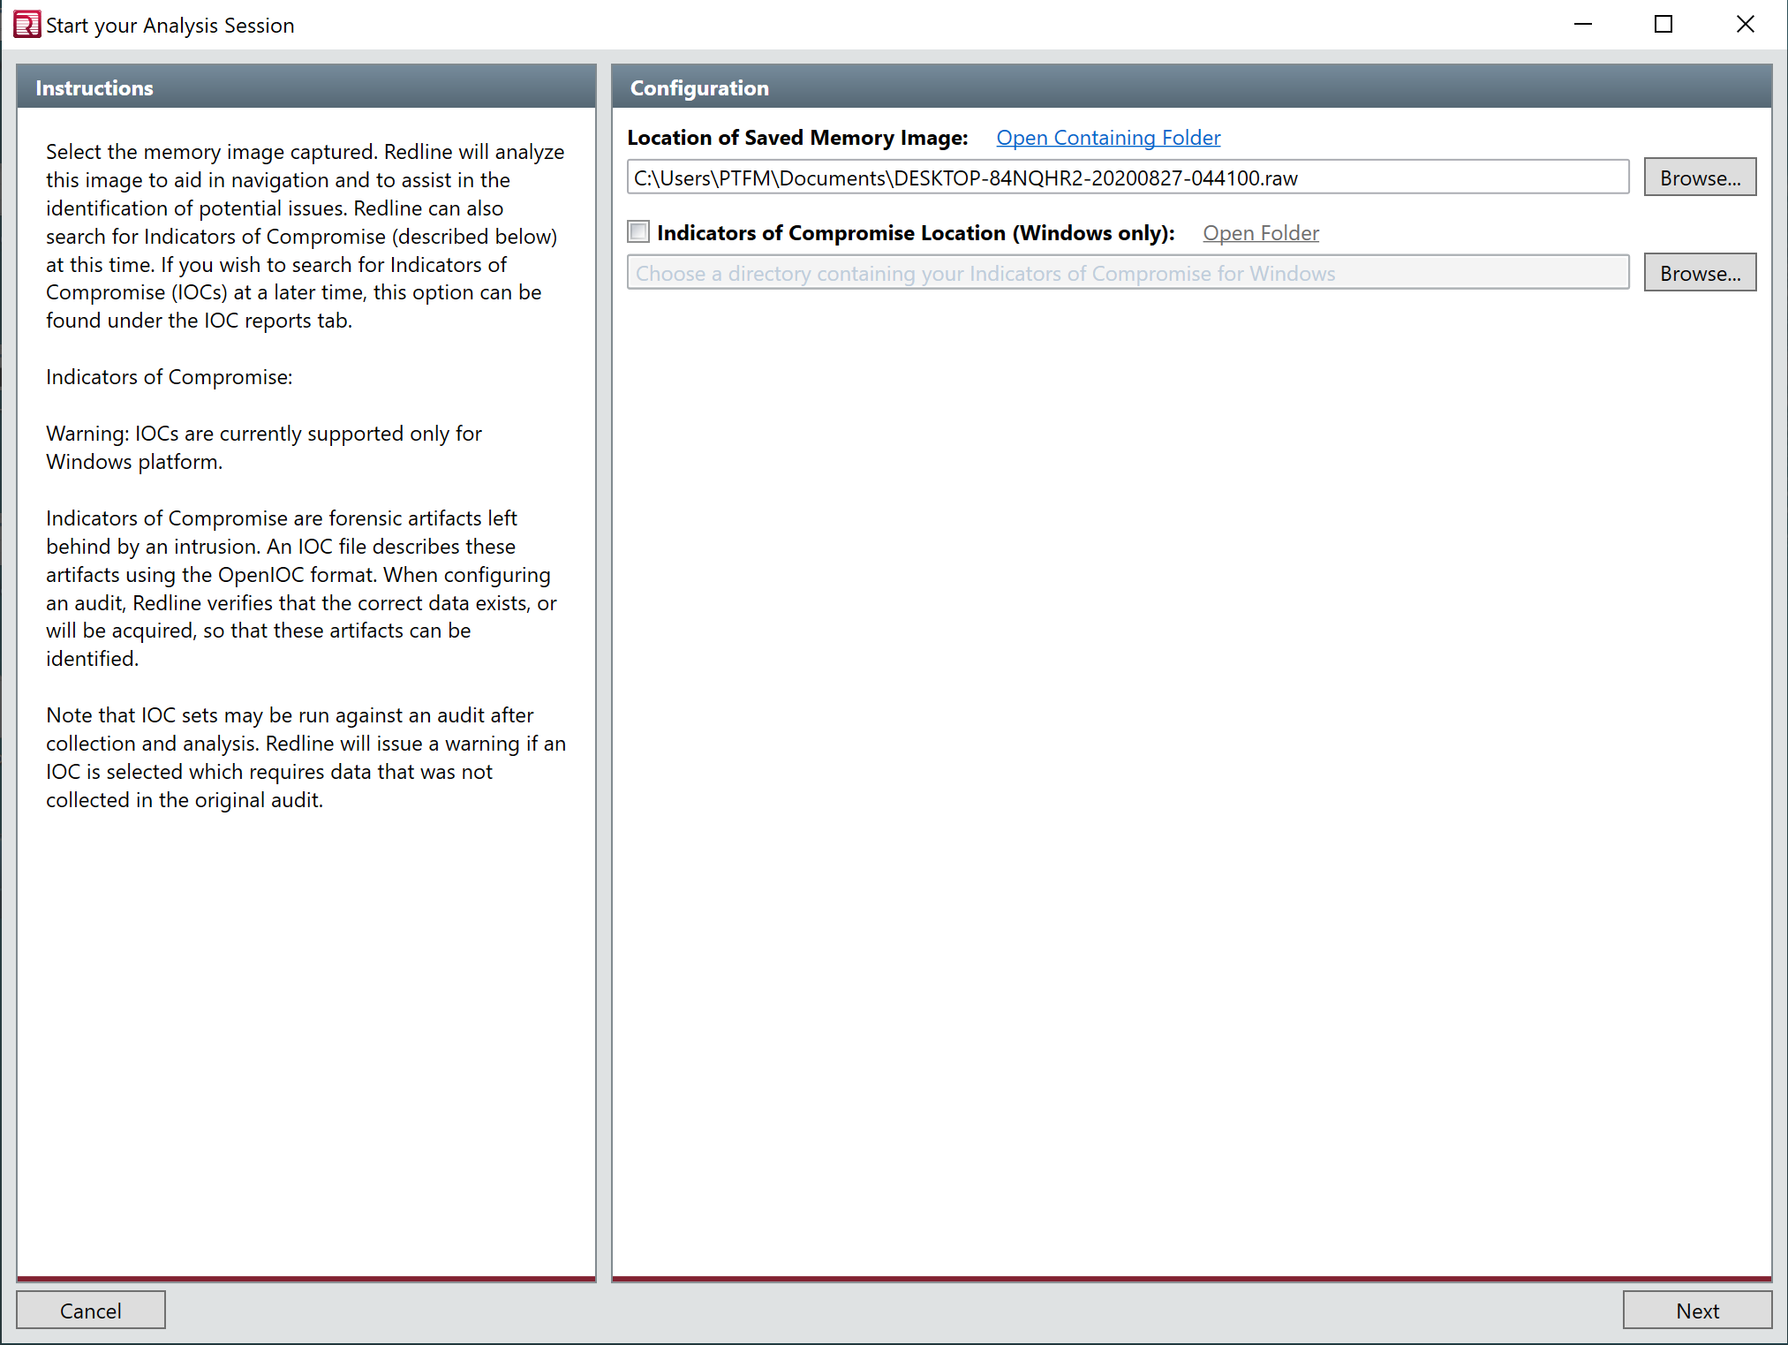Click the Configuration panel header
Viewport: 1788px width, 1345px height.
(698, 88)
